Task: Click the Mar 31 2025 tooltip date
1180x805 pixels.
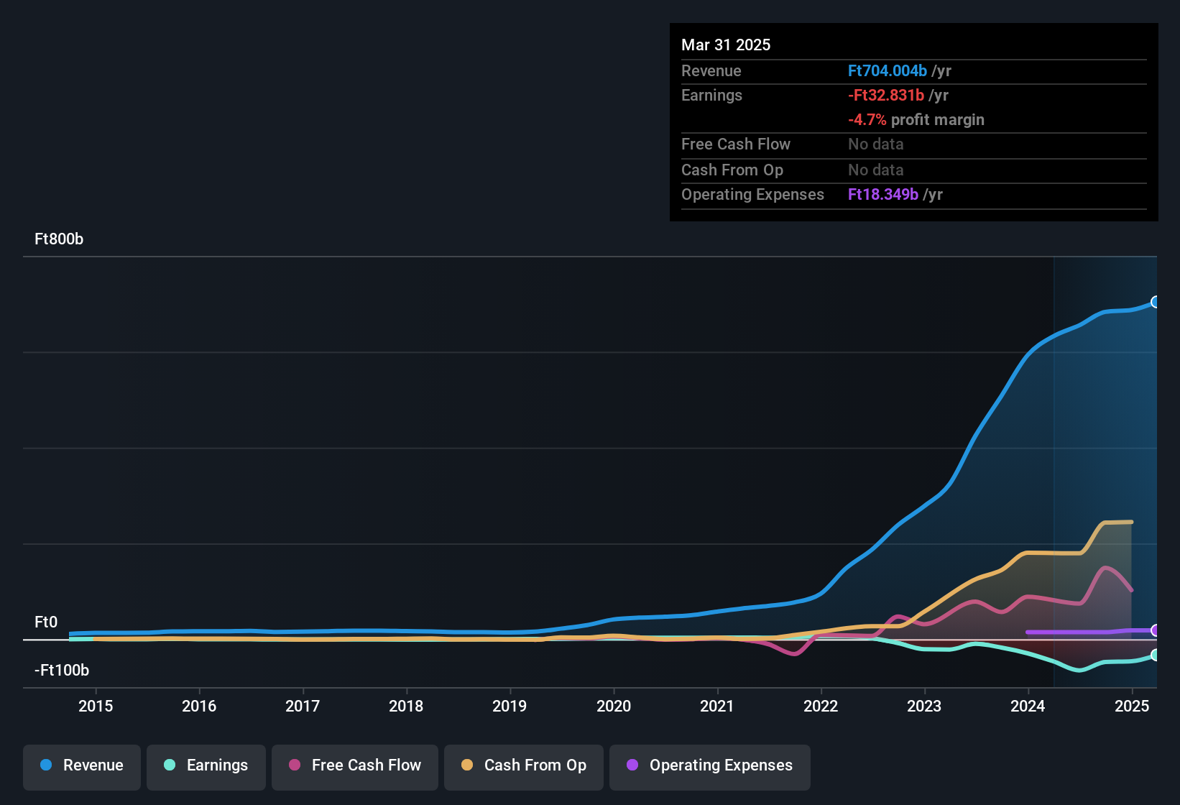Action: coord(726,45)
